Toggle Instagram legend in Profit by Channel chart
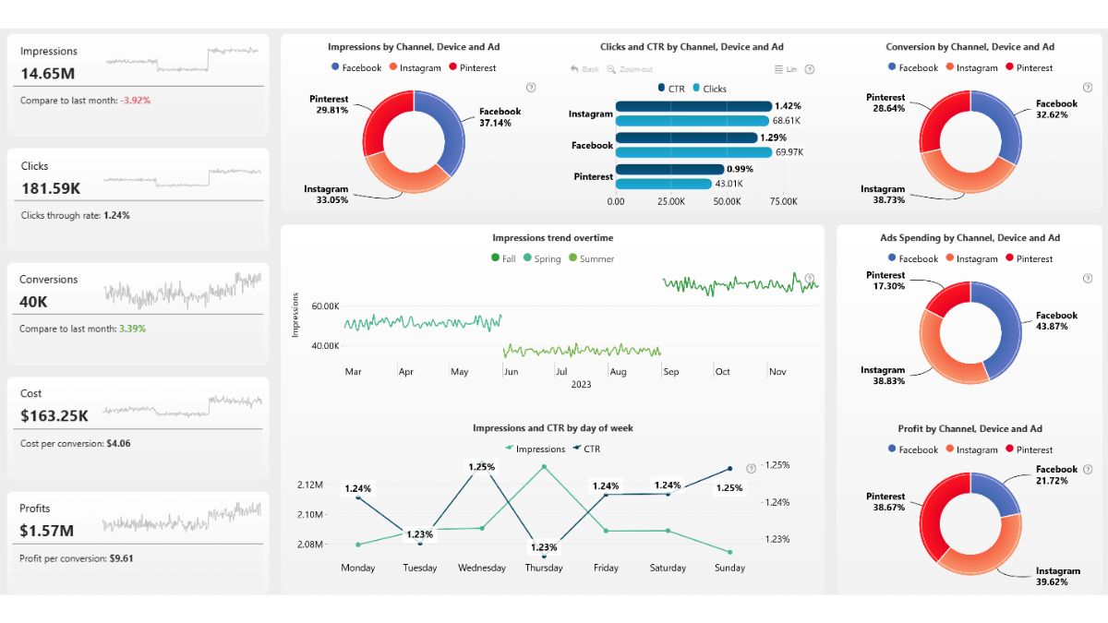 coord(971,449)
